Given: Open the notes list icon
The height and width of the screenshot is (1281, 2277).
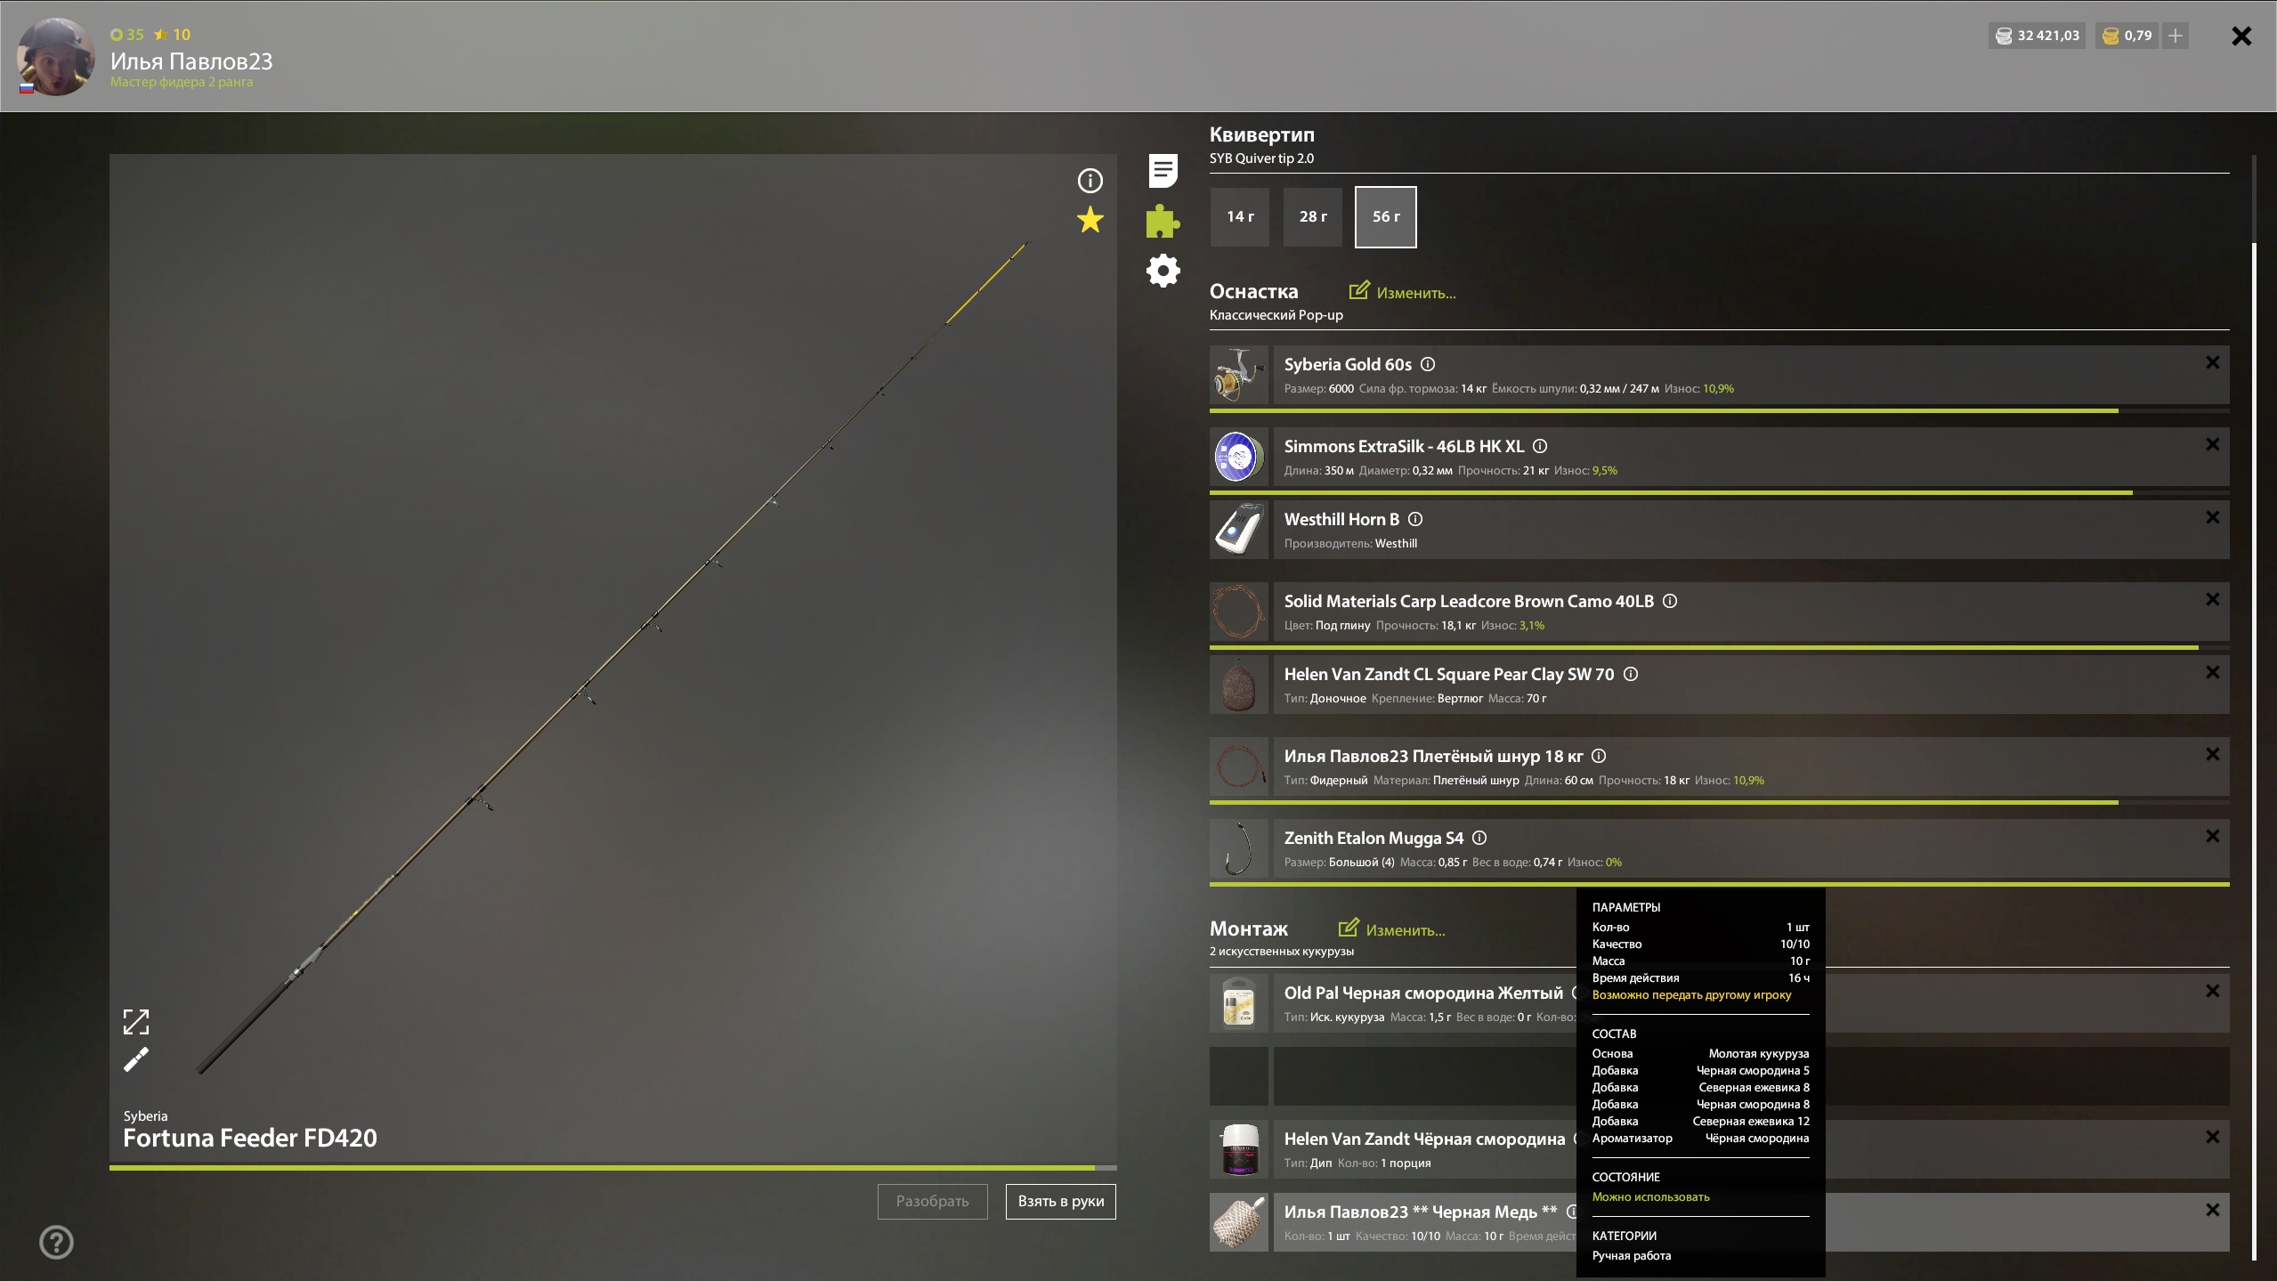Looking at the screenshot, I should [1163, 170].
